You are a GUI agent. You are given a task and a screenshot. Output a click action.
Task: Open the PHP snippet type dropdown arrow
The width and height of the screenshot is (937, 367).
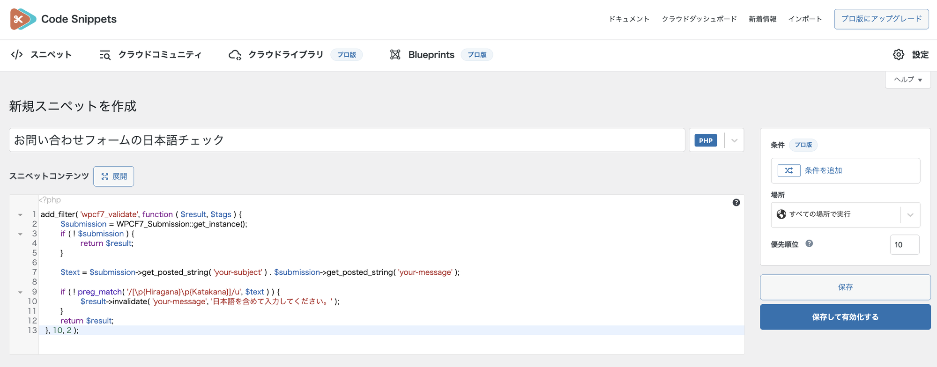coord(734,140)
